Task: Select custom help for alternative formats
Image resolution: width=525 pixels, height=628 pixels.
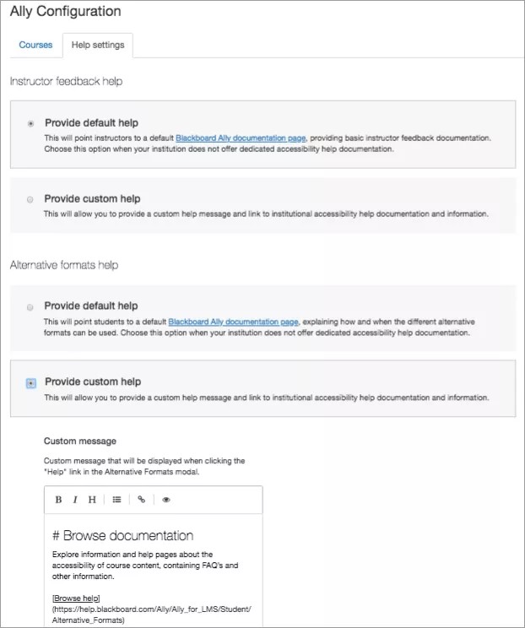Action: coord(31,382)
